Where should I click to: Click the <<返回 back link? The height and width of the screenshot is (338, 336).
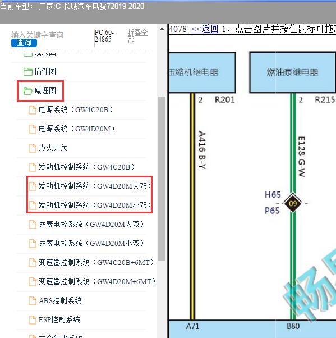tap(205, 29)
